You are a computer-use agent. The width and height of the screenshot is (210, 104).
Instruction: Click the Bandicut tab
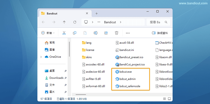[66, 14]
